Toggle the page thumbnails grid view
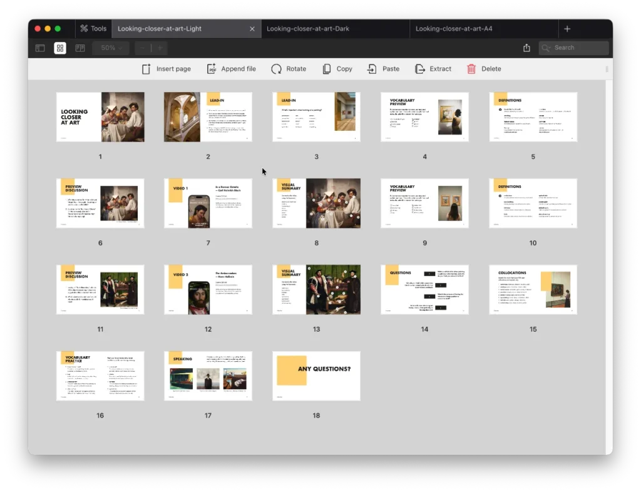Viewport: 641px width, 492px height. [x=60, y=48]
